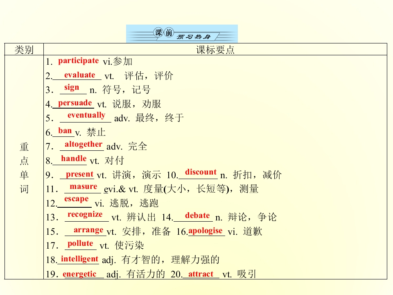Click the red word sign

72,87
